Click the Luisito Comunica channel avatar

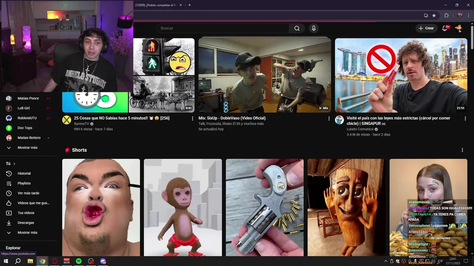pos(340,120)
